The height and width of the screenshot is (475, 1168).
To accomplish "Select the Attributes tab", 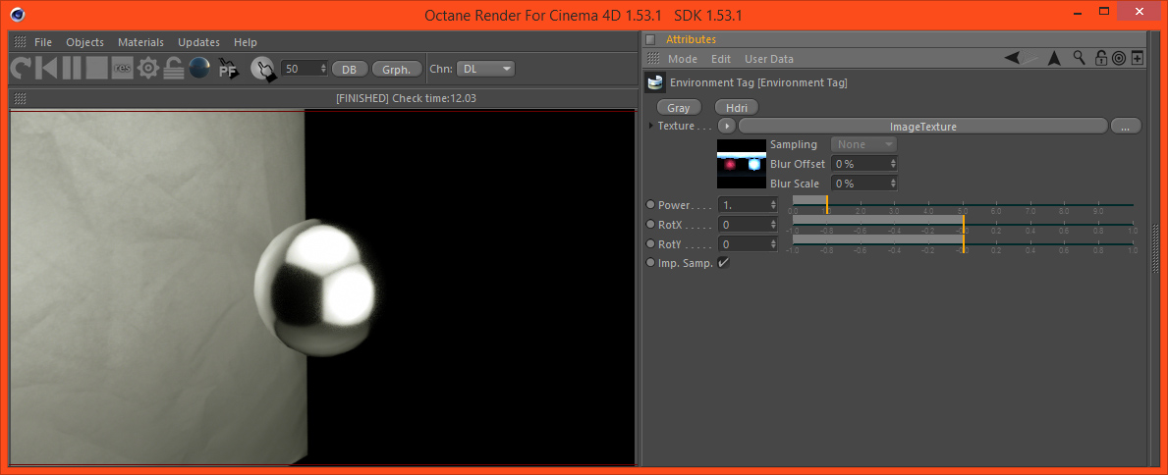I will (691, 39).
